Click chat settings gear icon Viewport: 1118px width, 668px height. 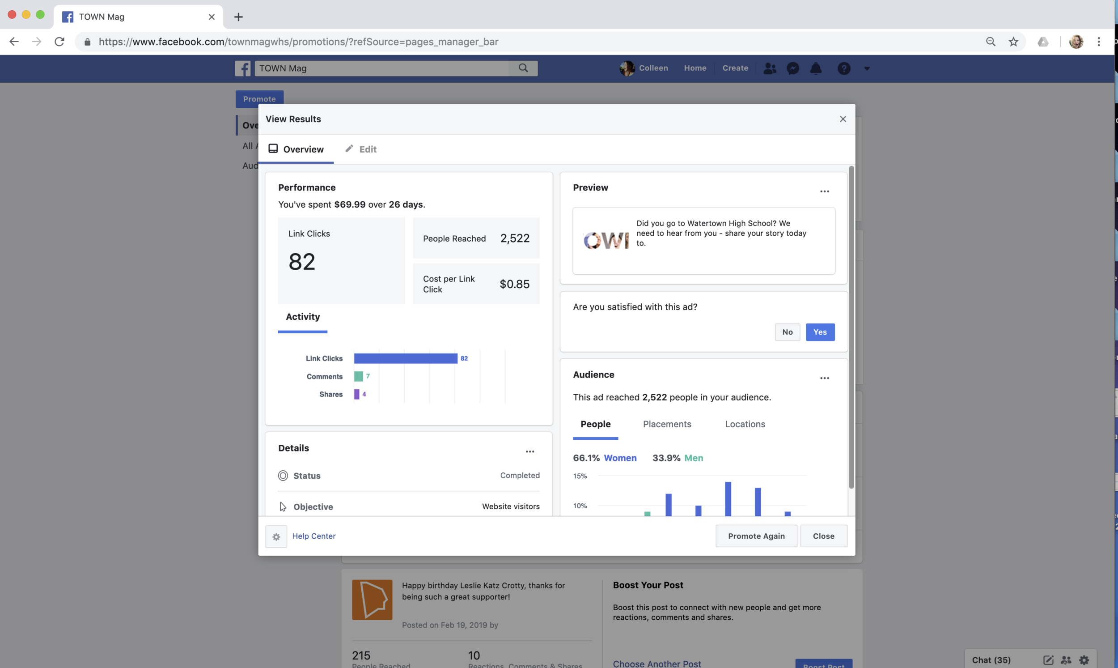coord(1084,660)
